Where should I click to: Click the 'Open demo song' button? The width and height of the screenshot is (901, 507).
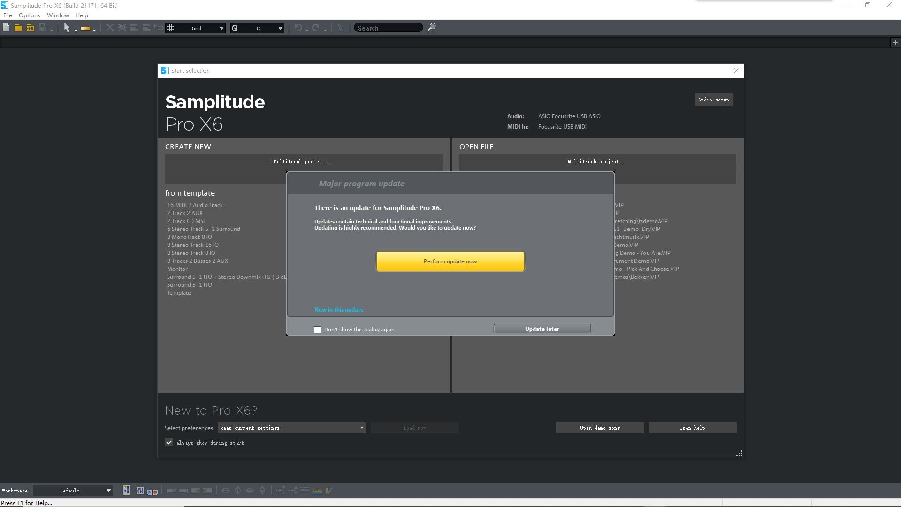tap(600, 428)
